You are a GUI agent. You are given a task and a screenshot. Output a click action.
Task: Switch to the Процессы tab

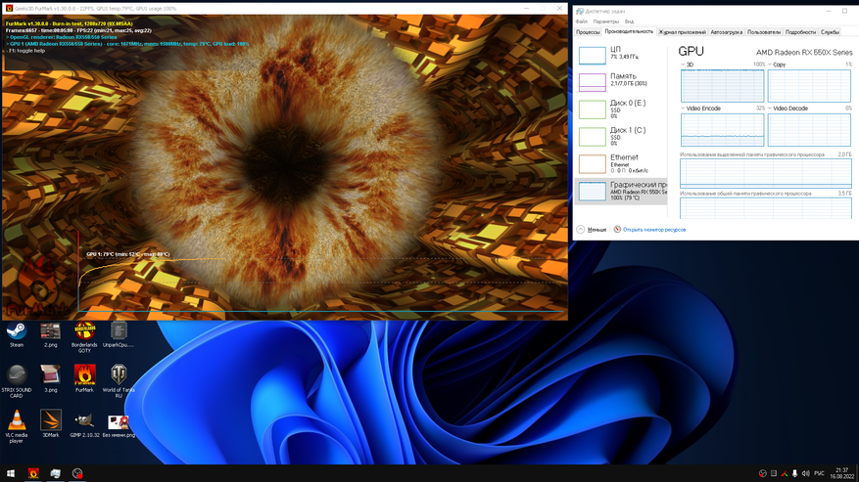(x=588, y=32)
